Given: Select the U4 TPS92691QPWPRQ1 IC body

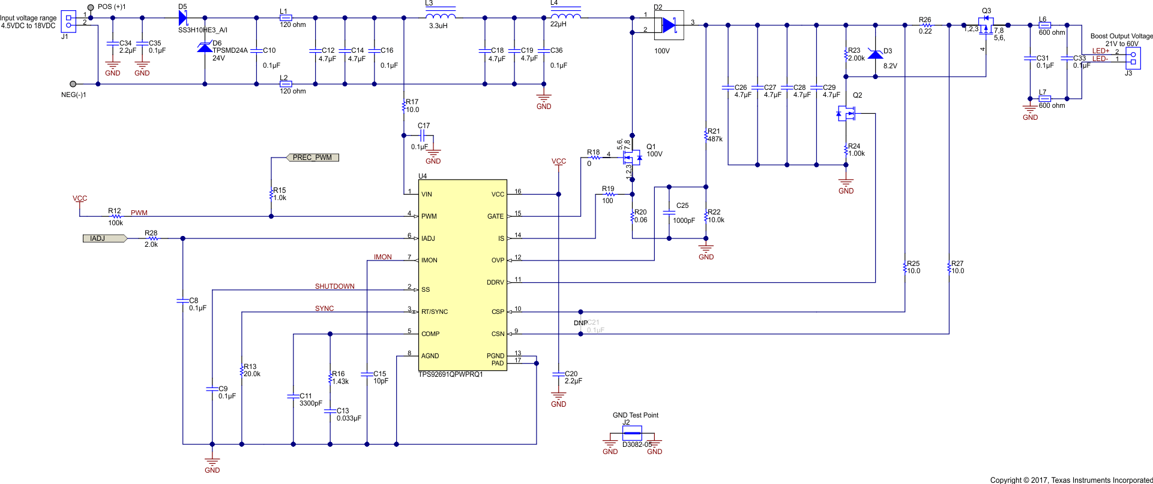Looking at the screenshot, I should click(463, 275).
